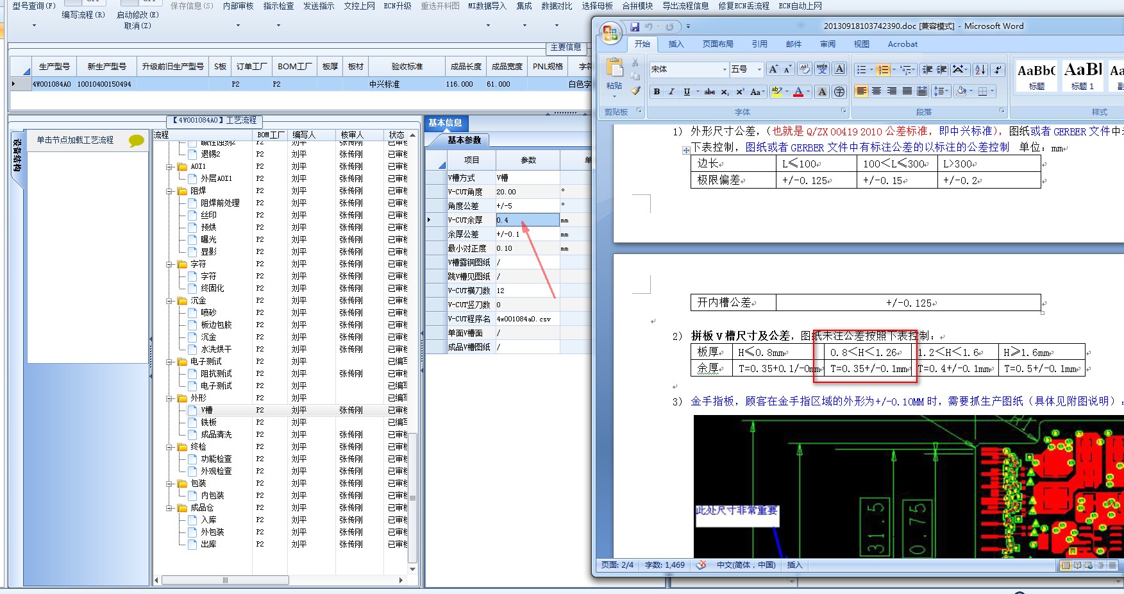This screenshot has height=594, width=1124.
Task: Open dropdown arrow under 型号查询(F)
Action: point(34,26)
